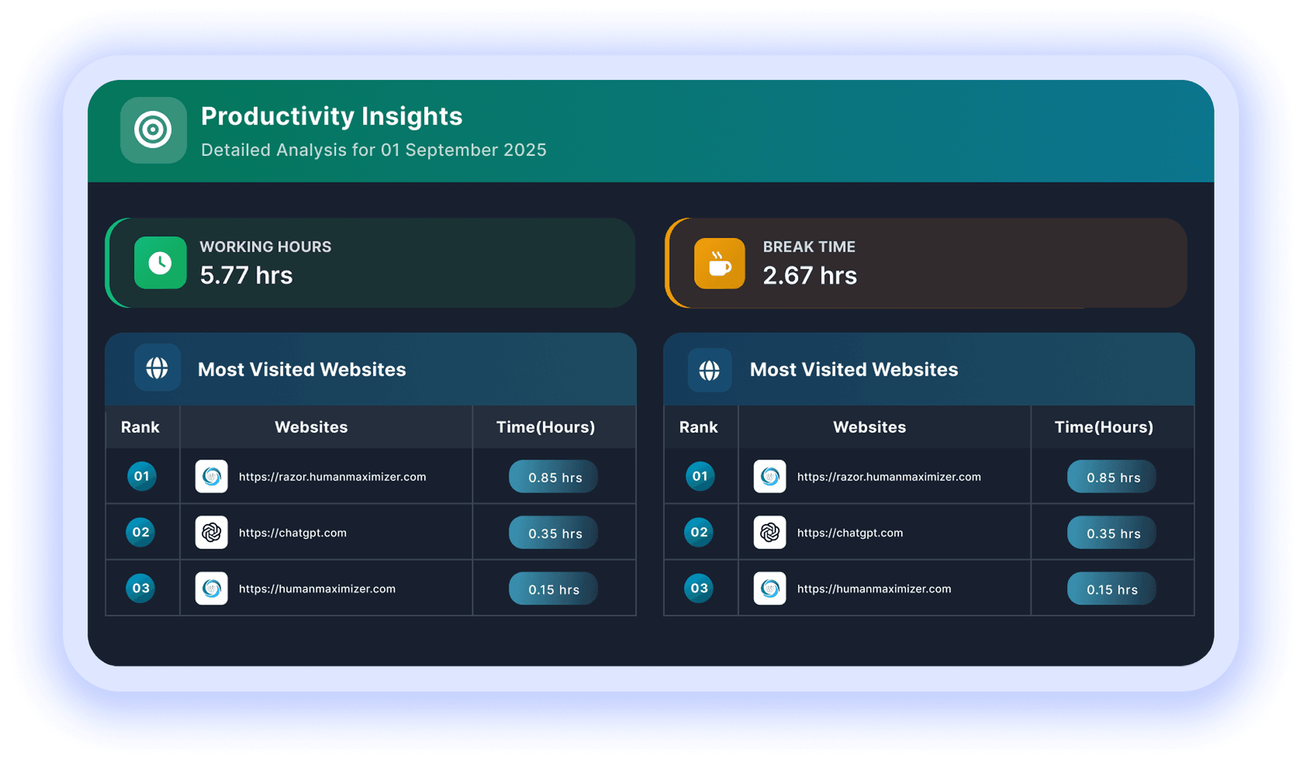The width and height of the screenshot is (1302, 762).
Task: Select the ChatGPT favicon in the left table
Action: (211, 532)
